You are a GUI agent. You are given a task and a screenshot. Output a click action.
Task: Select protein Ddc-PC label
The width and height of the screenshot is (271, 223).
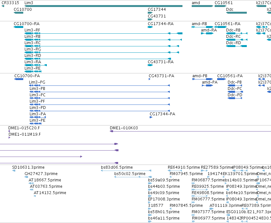(235, 89)
